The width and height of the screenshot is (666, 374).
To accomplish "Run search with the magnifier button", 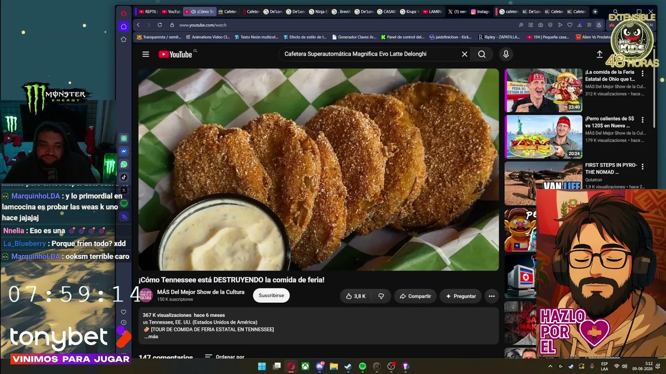I will coord(482,54).
